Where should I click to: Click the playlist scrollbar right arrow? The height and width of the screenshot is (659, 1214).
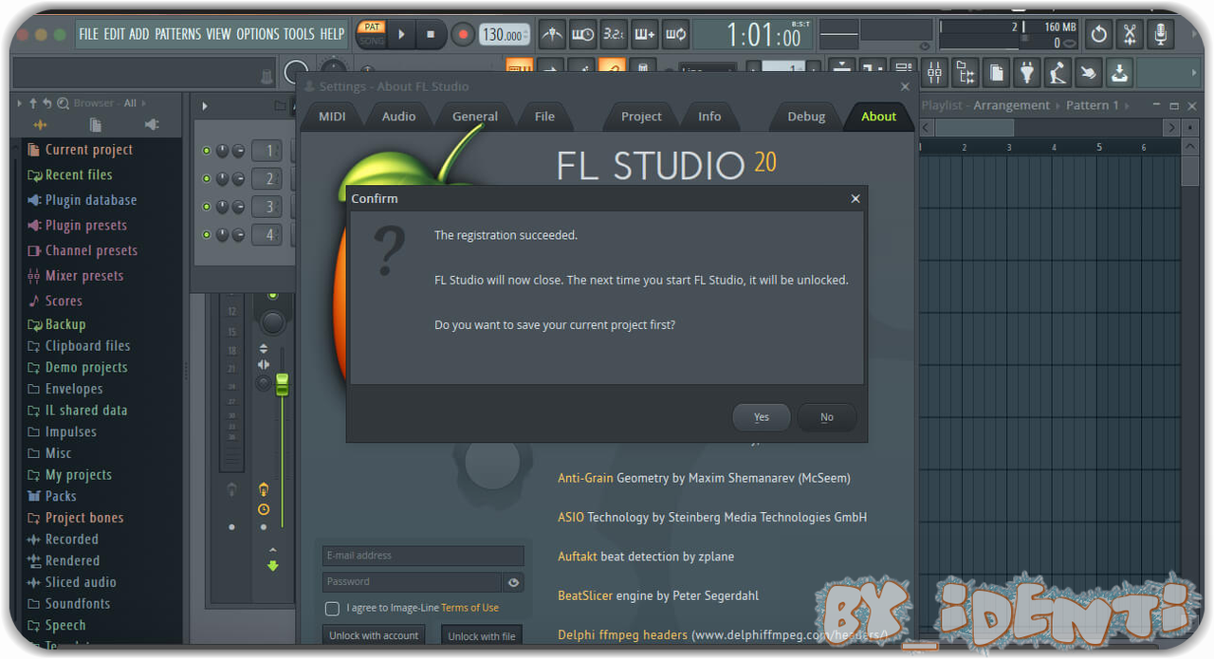1172,127
